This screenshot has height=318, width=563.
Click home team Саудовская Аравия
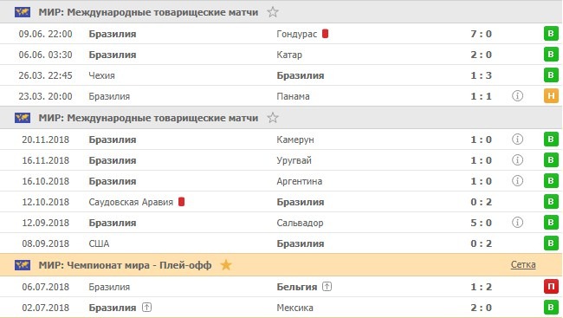131,202
